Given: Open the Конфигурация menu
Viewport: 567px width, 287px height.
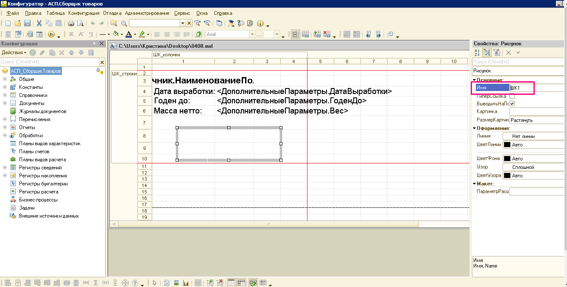Looking at the screenshot, I should [87, 13].
